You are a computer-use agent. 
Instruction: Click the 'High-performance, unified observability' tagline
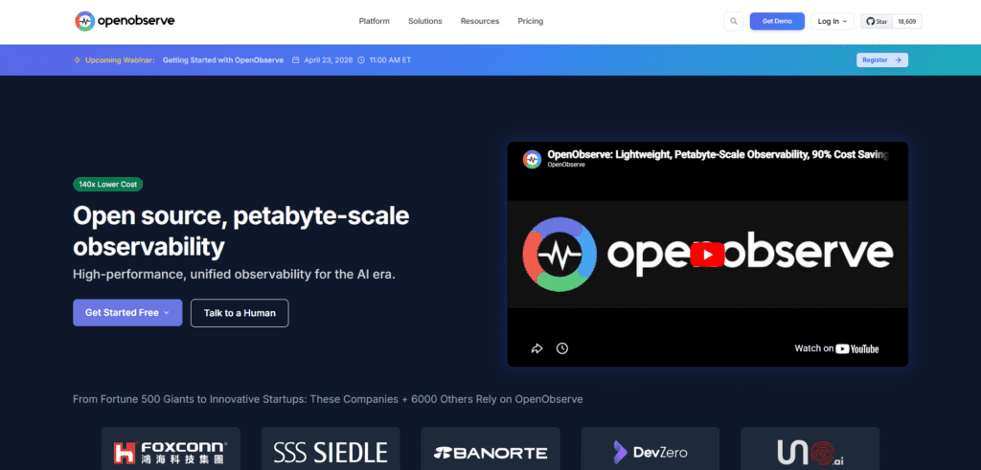click(234, 275)
